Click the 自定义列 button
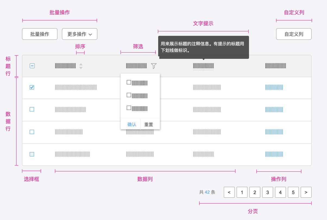Screen dimensions: 327x220 (294, 34)
